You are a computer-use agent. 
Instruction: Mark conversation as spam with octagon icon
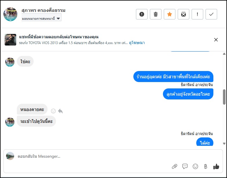click(x=142, y=14)
